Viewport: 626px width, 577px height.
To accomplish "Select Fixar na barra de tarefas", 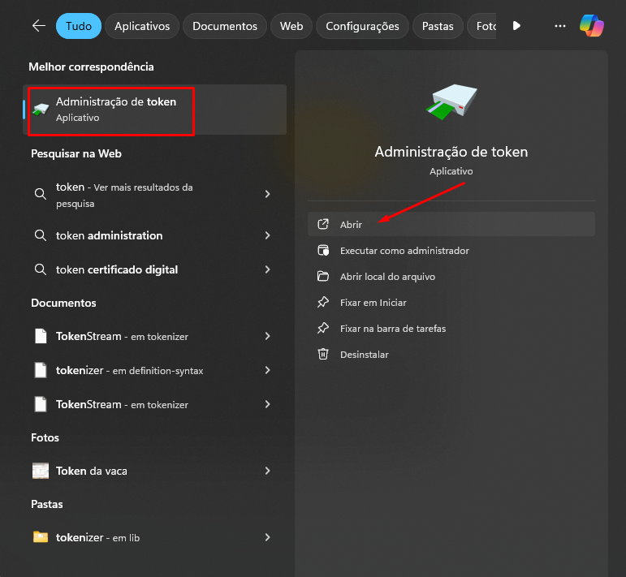I will click(x=392, y=329).
